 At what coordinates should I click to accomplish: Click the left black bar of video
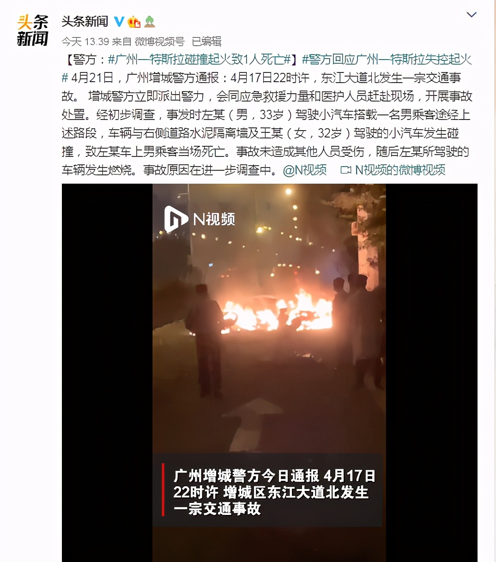coord(107,373)
